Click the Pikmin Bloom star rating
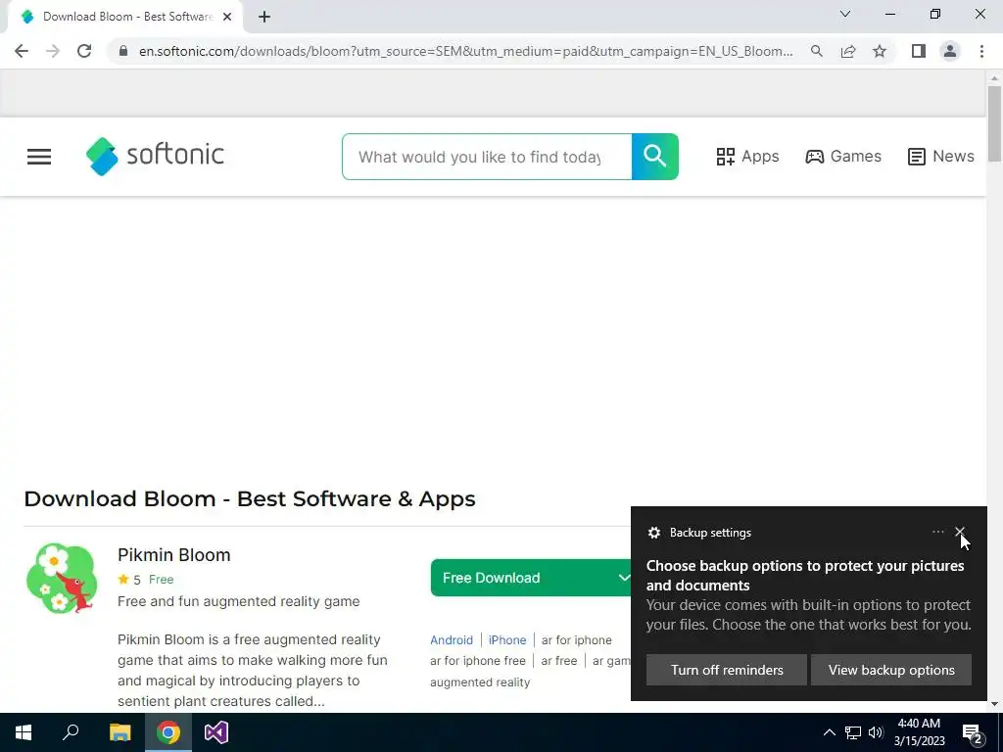Screen dimensions: 1003x752 pos(129,580)
